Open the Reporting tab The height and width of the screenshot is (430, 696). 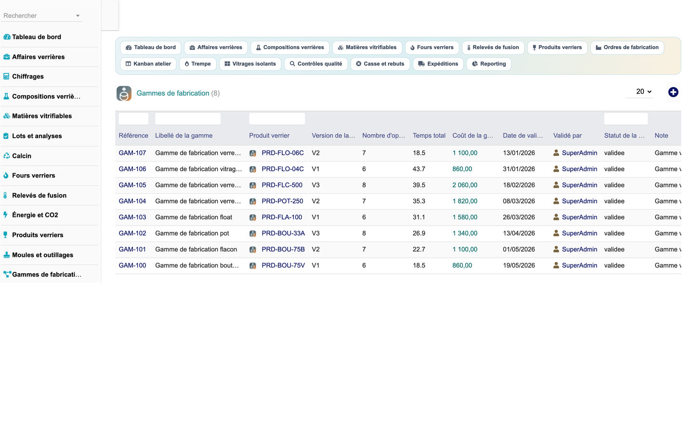pos(489,64)
